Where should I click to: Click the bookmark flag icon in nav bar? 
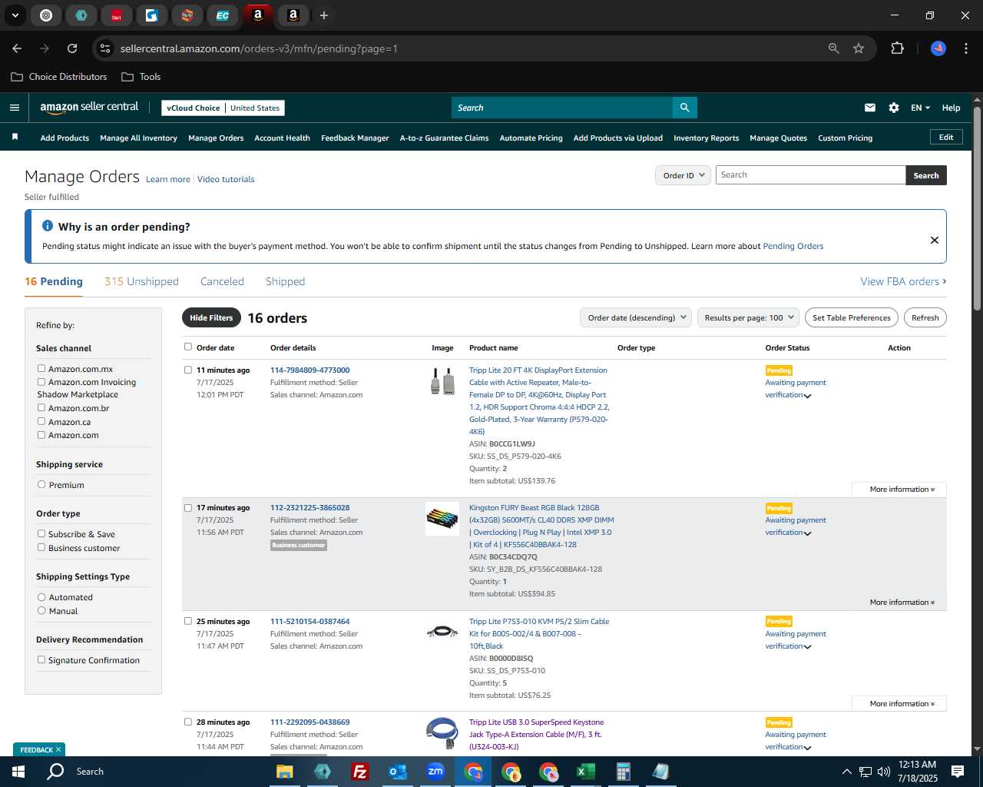(x=15, y=138)
